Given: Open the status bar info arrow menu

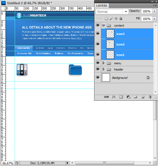Looking at the screenshot, I should click(67, 163).
